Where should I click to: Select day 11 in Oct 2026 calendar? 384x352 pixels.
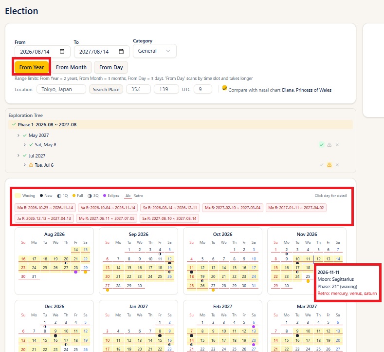(191, 268)
